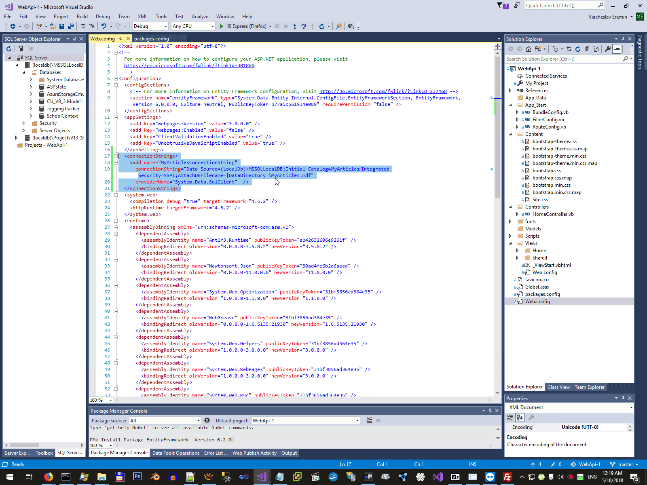Follow the LinkId=301880 Microsoft link
647x485 pixels.
[189, 65]
